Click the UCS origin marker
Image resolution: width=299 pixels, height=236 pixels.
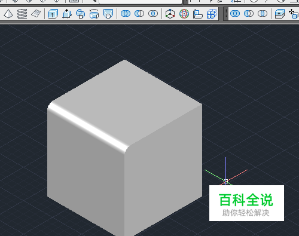click(225, 181)
